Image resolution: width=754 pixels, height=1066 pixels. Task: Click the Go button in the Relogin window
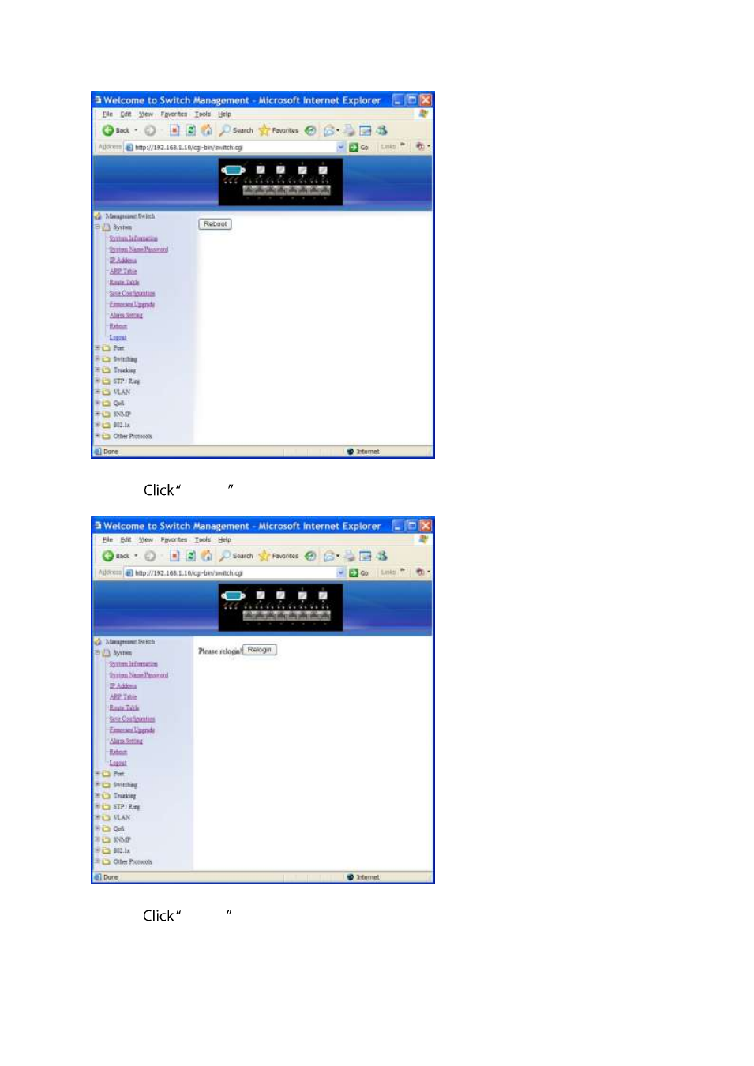tap(359, 572)
